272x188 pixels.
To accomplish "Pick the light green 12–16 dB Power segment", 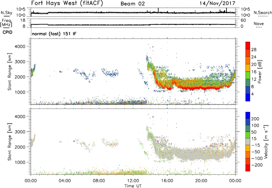I will [x=248, y=75].
